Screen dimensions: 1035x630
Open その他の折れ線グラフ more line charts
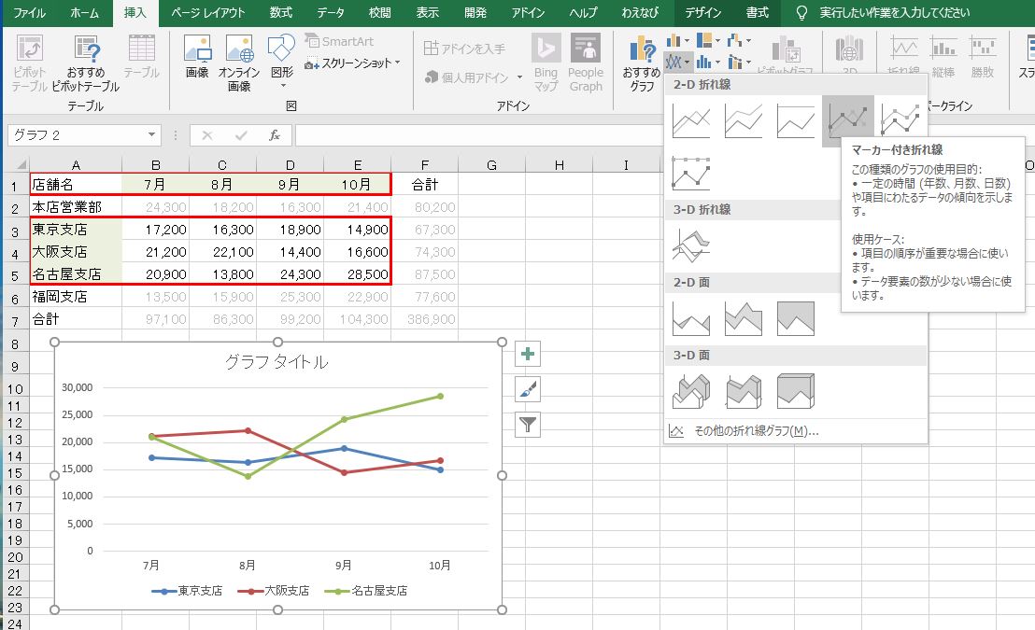pyautogui.click(x=795, y=431)
